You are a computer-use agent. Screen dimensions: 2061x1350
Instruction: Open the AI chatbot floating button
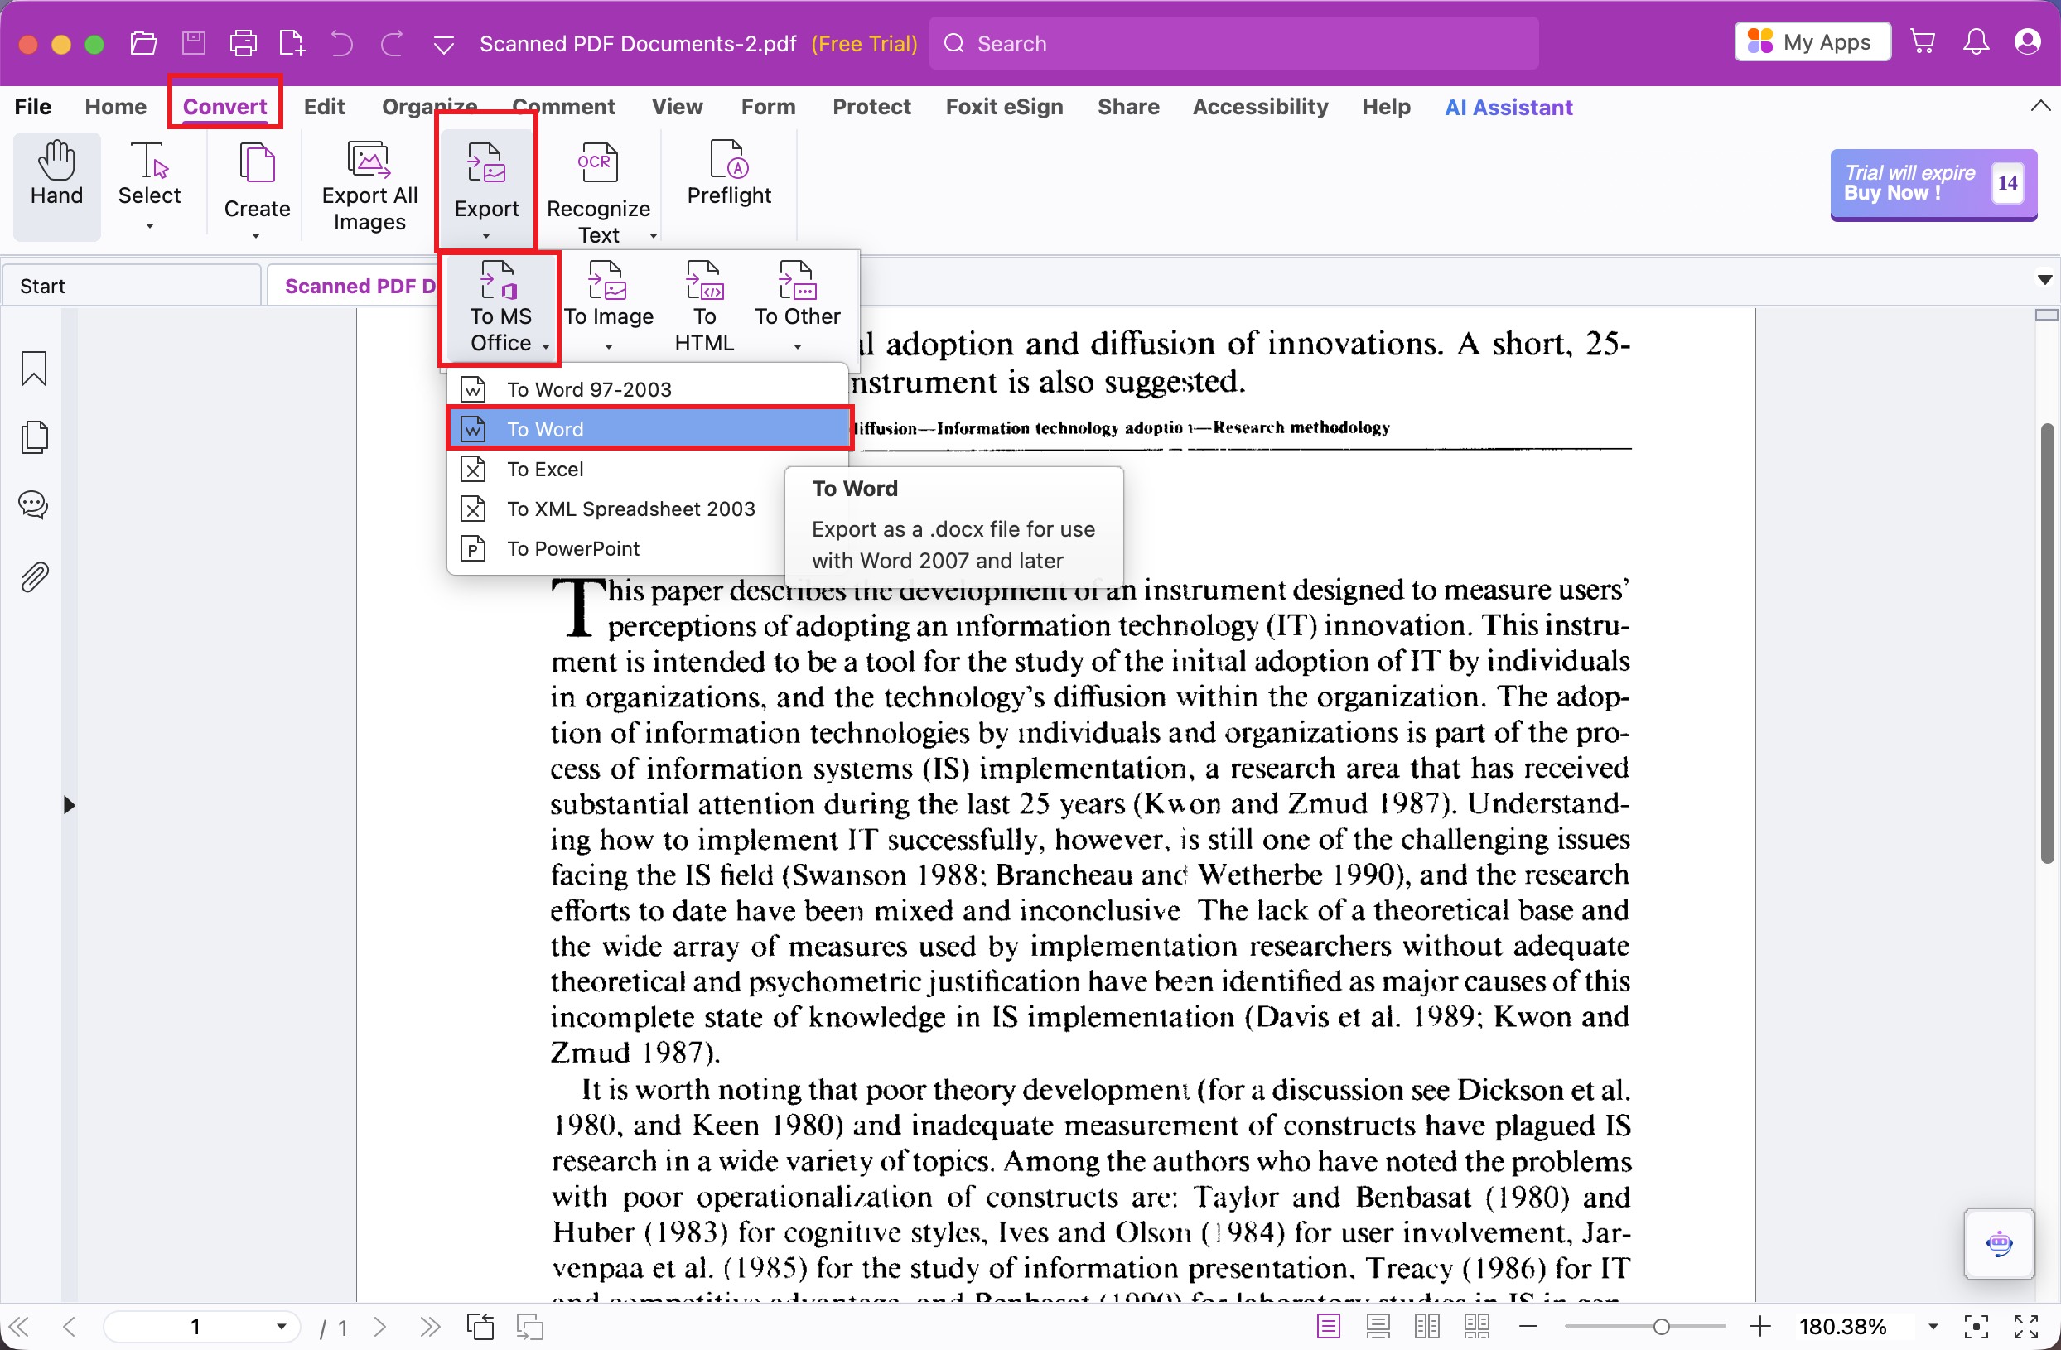(x=1998, y=1242)
